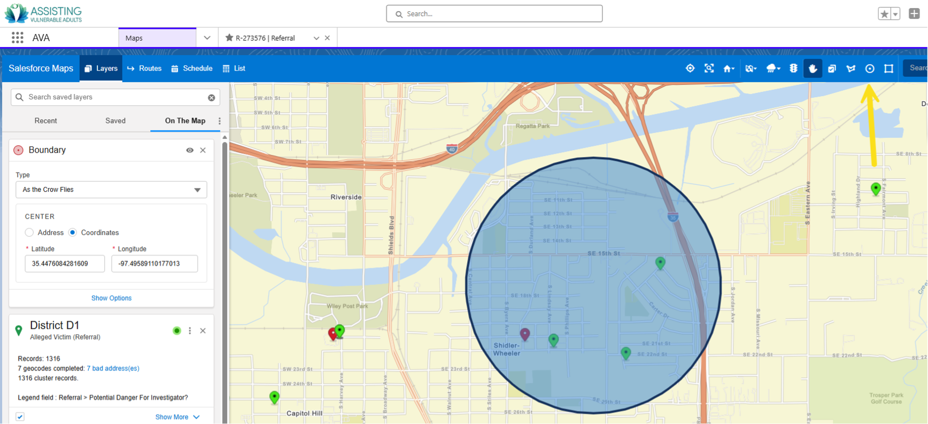Click the global actions plus icon
This screenshot has width=928, height=424.
[914, 14]
